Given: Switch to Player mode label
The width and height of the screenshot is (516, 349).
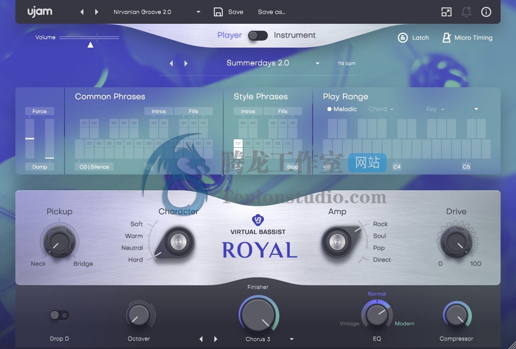Looking at the screenshot, I should point(229,35).
